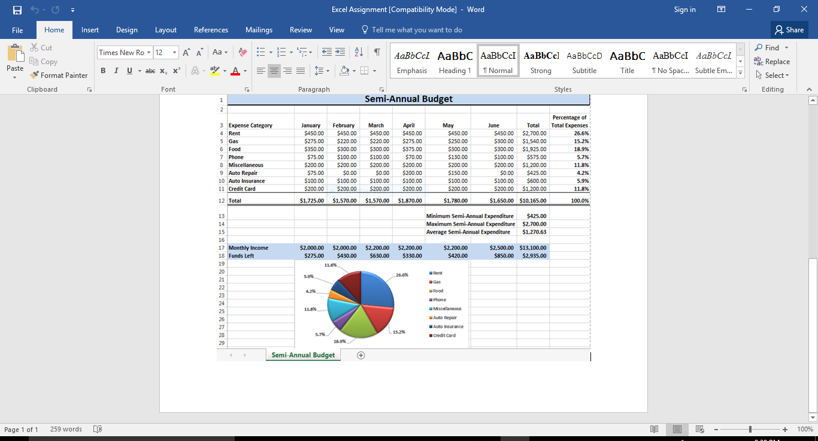This screenshot has width=818, height=441.
Task: Switch to Read Mode view
Action: 655,429
